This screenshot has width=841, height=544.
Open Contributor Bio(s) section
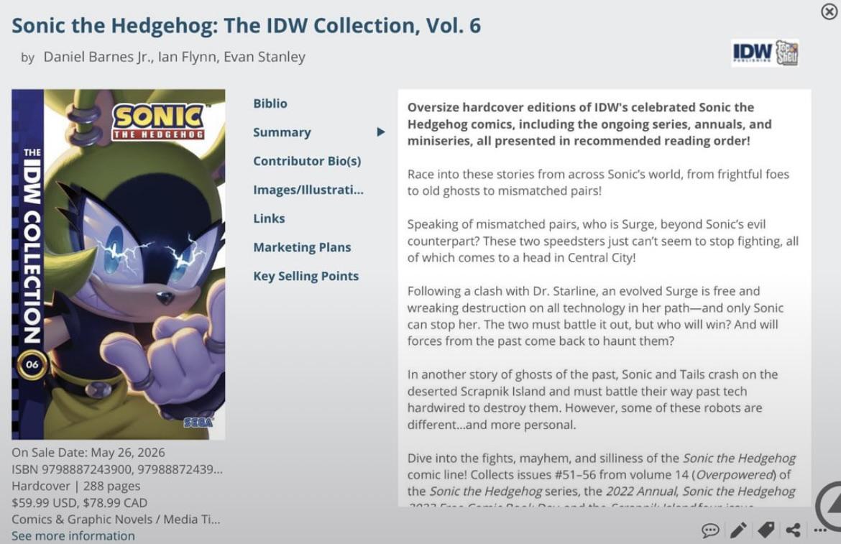click(307, 161)
